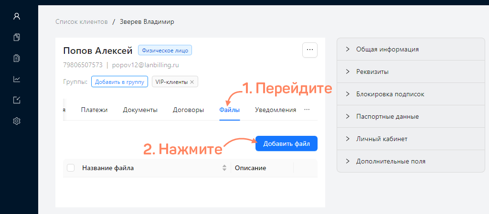Open the invoice file icon in sidebar
The width and height of the screenshot is (489, 214).
tap(17, 58)
